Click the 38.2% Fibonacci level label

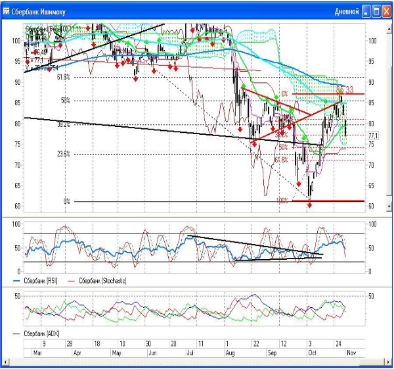(x=63, y=124)
